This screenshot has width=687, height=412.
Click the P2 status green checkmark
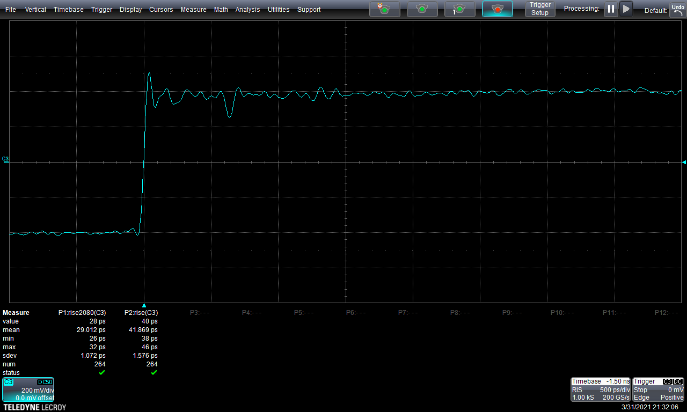click(x=154, y=372)
